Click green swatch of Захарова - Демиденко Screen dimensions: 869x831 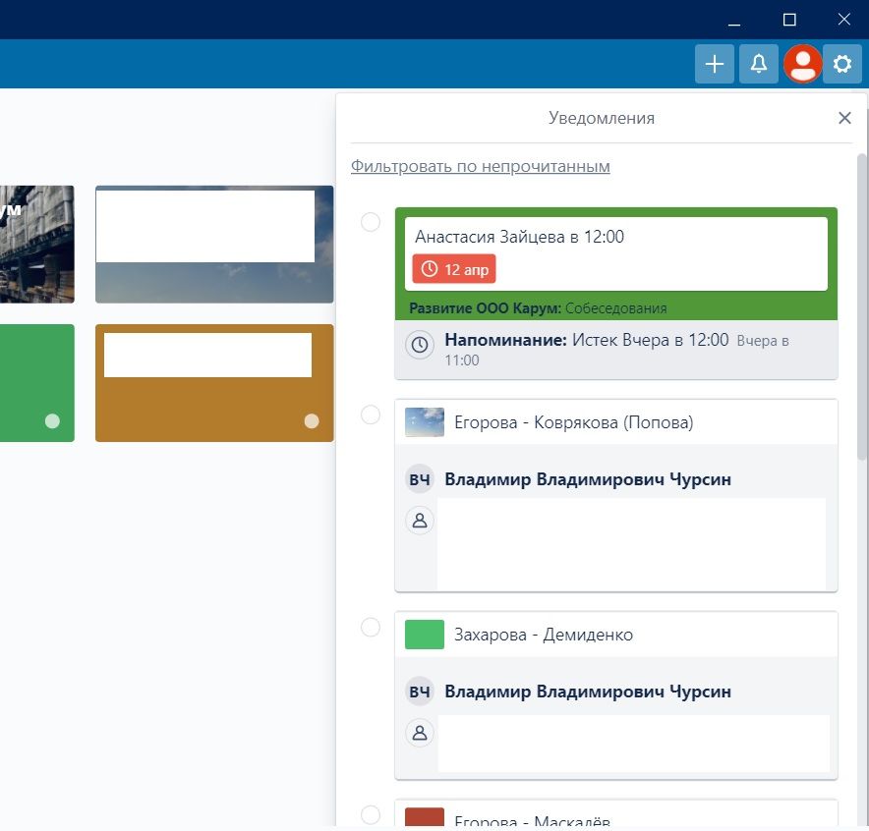425,635
